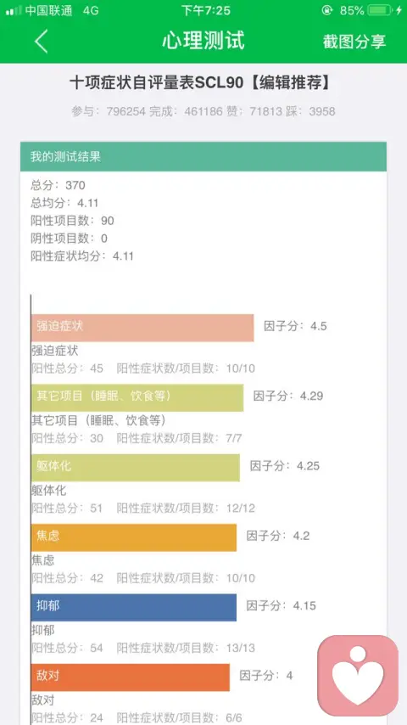Select the 躯体化 olive bar

coord(136,468)
